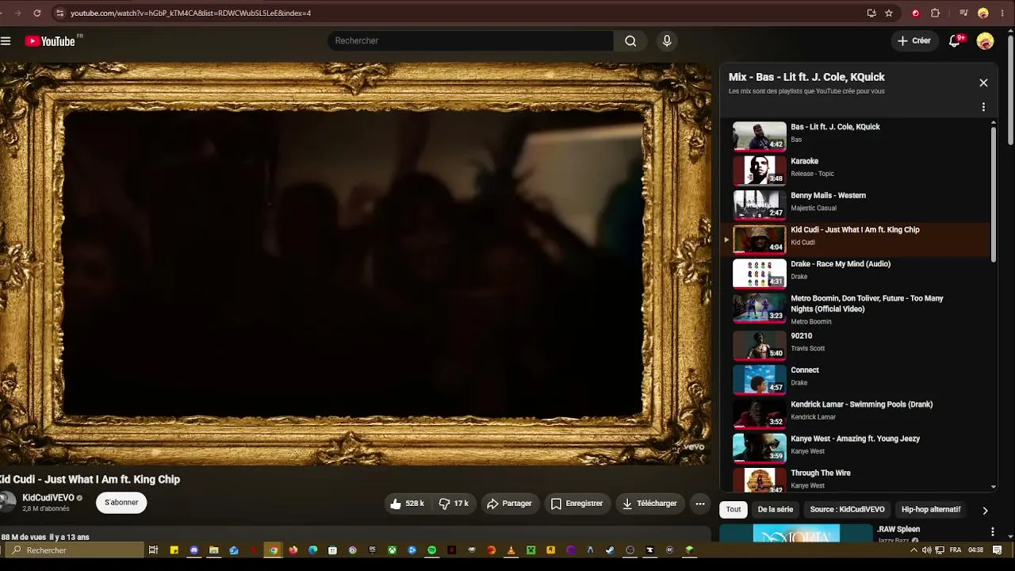Viewport: 1015px width, 571px height.
Task: Open the Chrome three-dot menu
Action: pos(1002,13)
